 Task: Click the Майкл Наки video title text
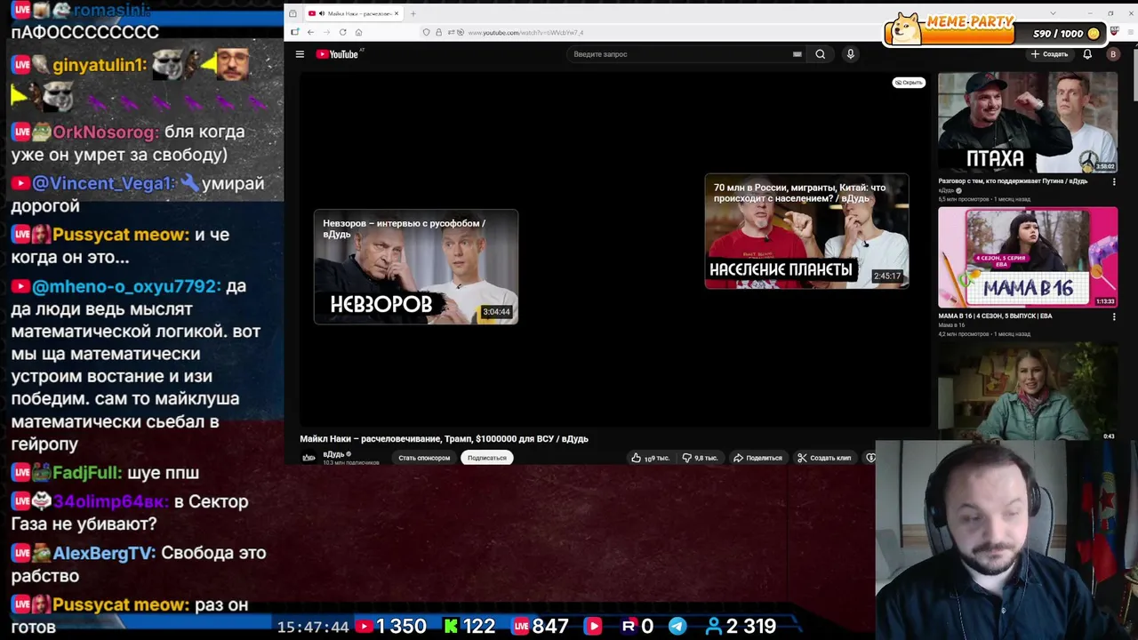[x=444, y=438]
